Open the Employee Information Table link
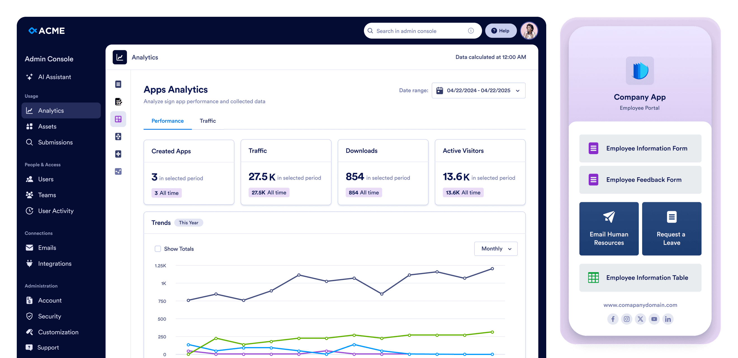 click(640, 278)
